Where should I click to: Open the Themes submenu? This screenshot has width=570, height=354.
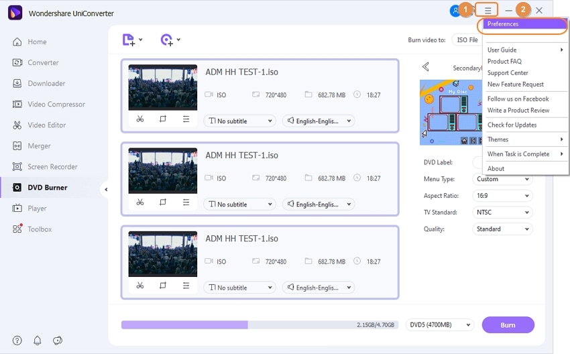pyautogui.click(x=525, y=139)
